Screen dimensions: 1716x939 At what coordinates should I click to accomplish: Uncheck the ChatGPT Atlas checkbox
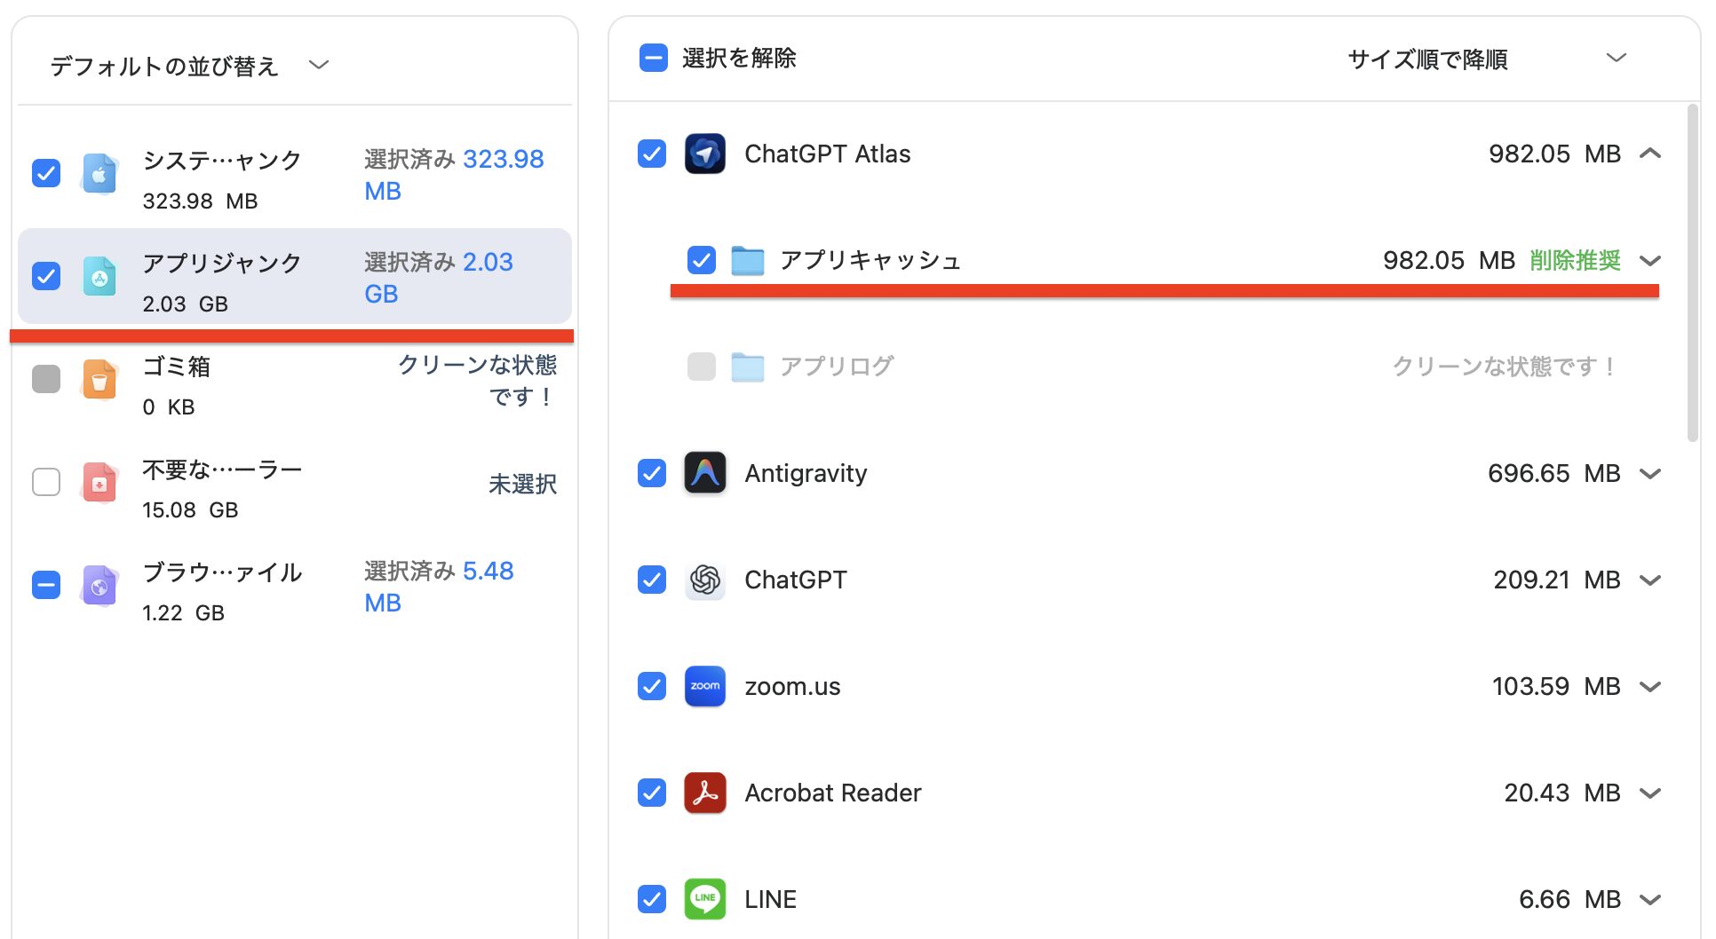pyautogui.click(x=652, y=154)
